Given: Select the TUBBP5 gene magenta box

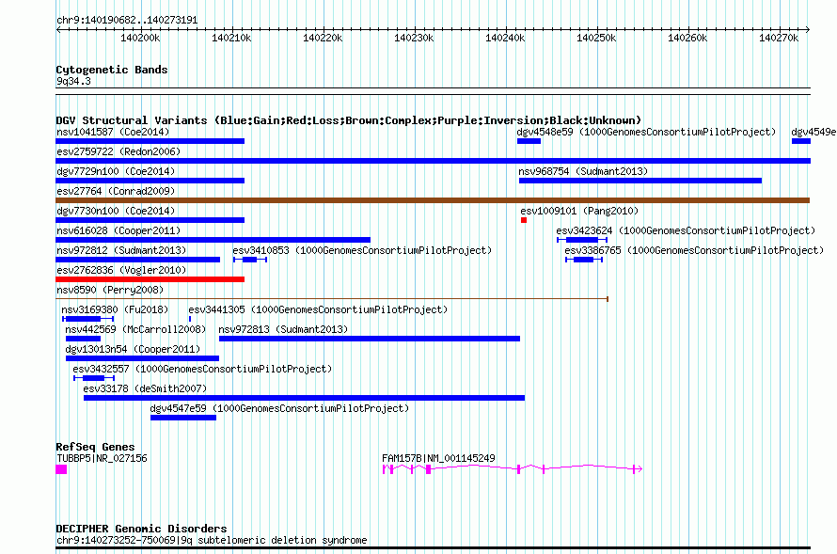Looking at the screenshot, I should 61,469.
